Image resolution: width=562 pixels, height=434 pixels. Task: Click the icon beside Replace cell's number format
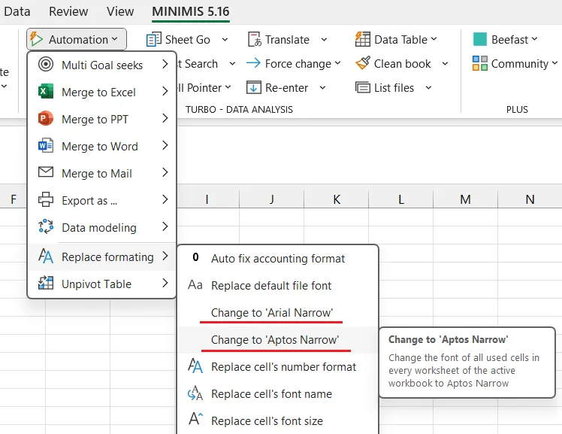point(195,366)
